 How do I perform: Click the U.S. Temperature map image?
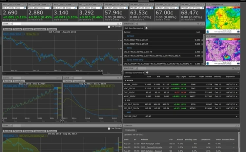(x=223, y=20)
